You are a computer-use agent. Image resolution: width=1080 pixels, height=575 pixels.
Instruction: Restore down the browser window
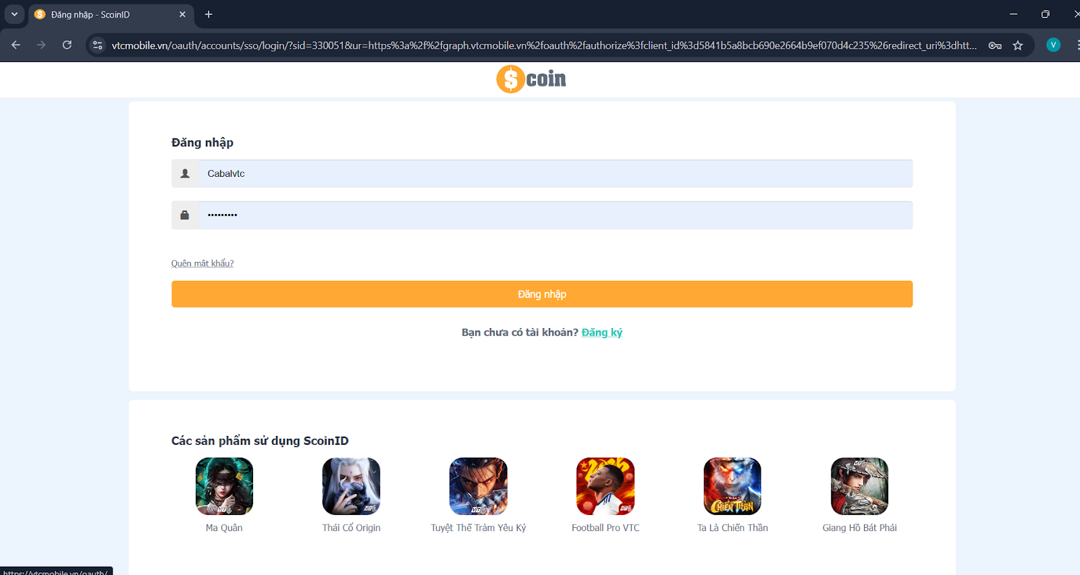click(1045, 14)
